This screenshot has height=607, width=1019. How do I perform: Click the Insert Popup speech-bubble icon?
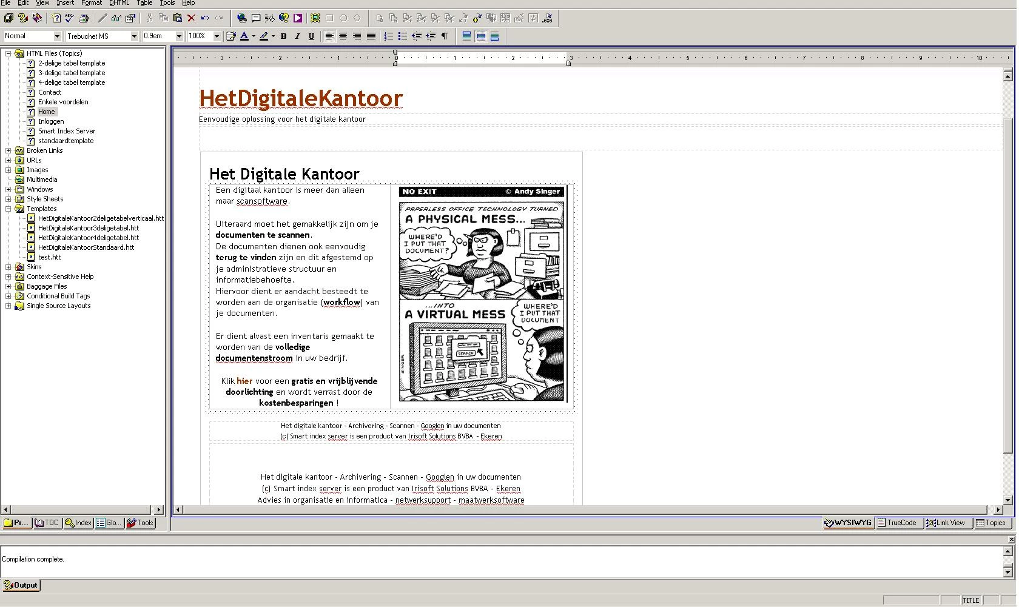click(256, 18)
